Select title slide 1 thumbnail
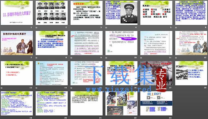 pyautogui.click(x=17, y=13)
